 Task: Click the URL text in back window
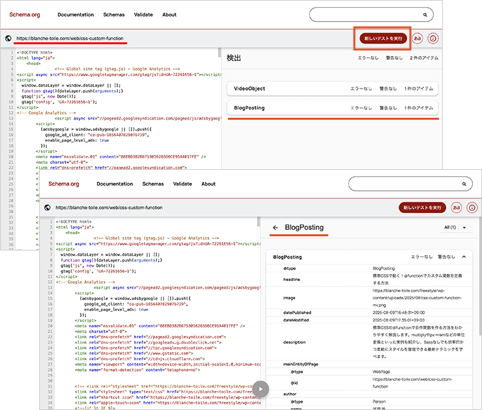[x=70, y=38]
